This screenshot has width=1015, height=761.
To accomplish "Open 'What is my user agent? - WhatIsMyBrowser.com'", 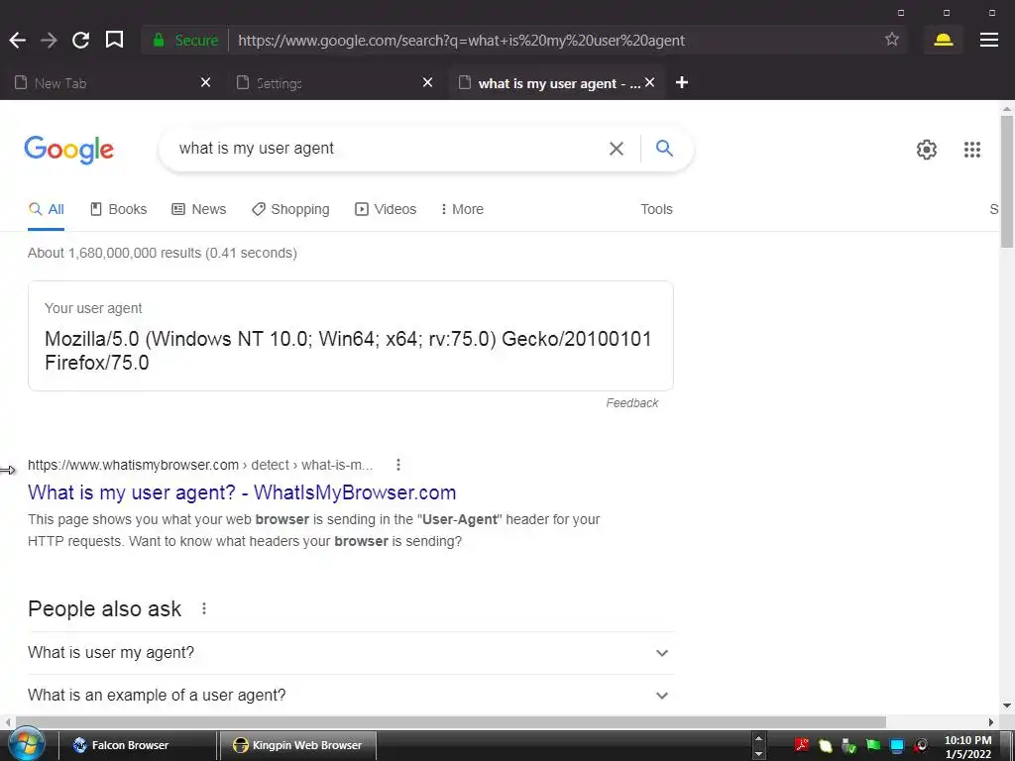I will [242, 492].
